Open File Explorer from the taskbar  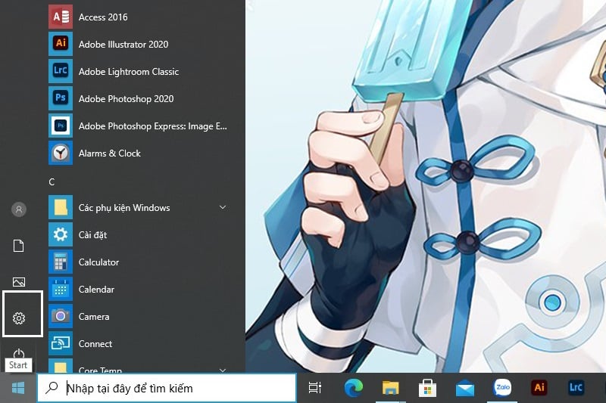[390, 388]
